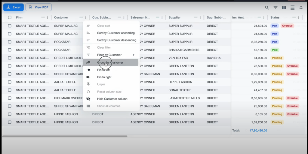Image resolution: width=308 pixels, height=154 pixels.
Task: Click the crossed-eye hide column icon
Action: coord(88,99)
